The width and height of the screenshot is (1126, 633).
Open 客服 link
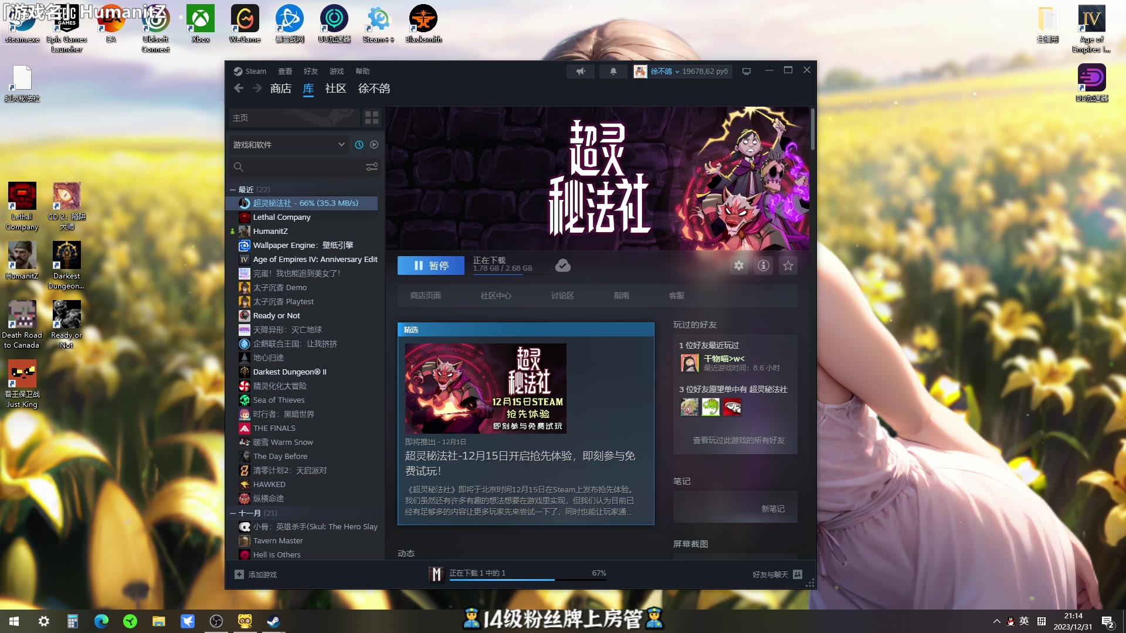point(677,295)
